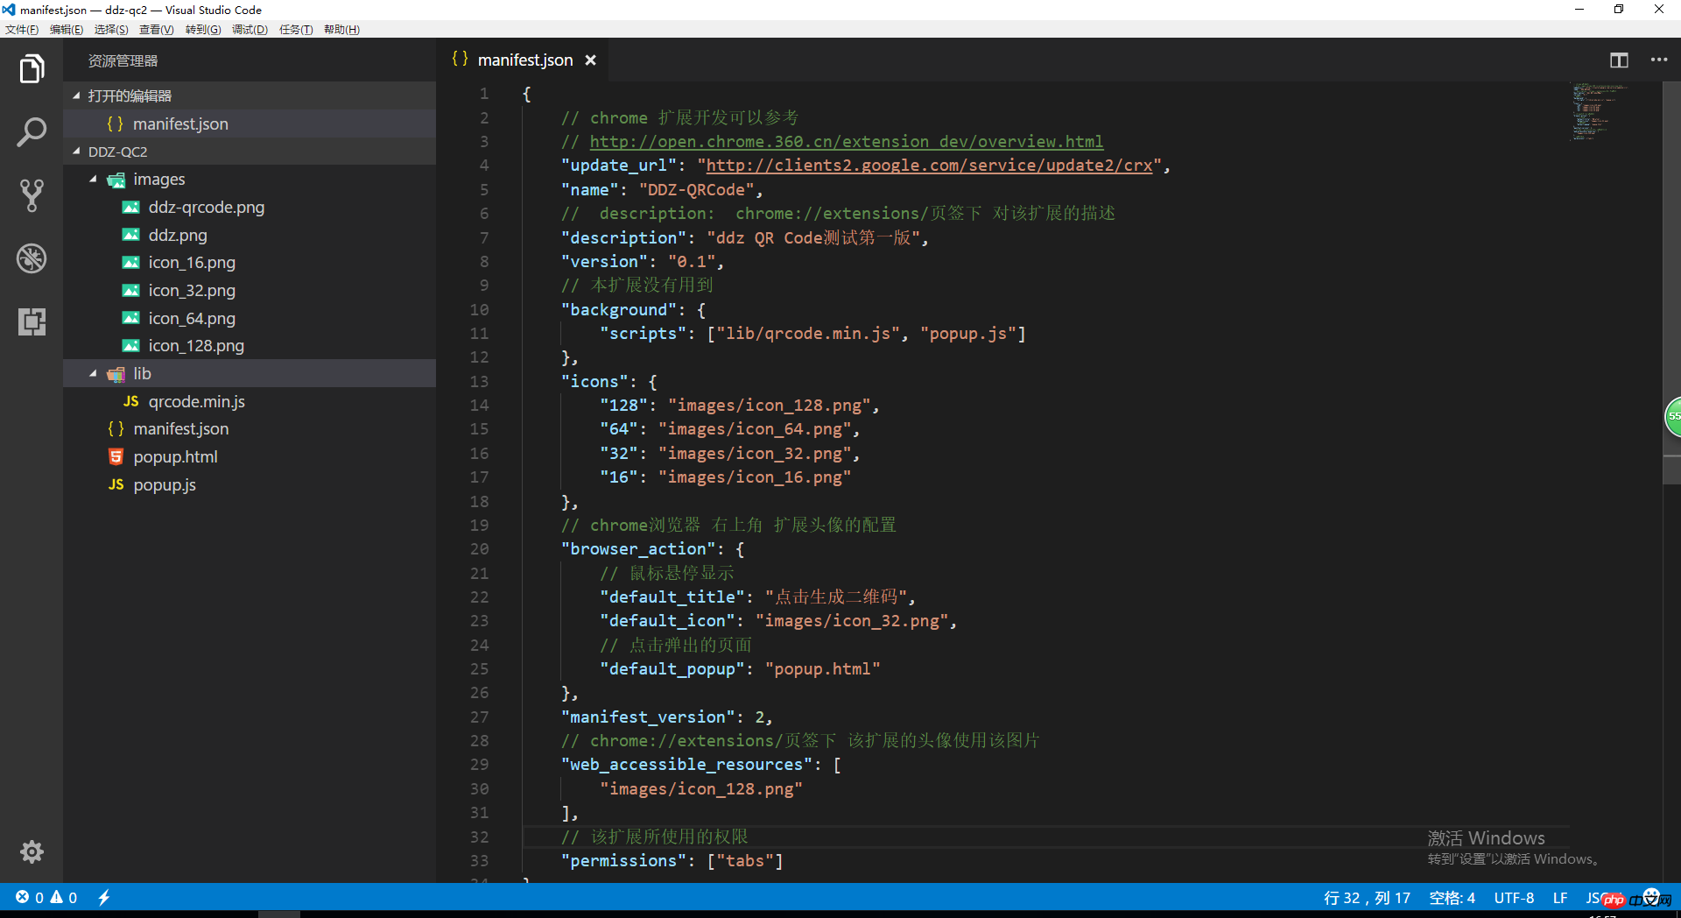Viewport: 1681px width, 918px height.
Task: Click the Split Editor icon
Action: coord(1619,60)
